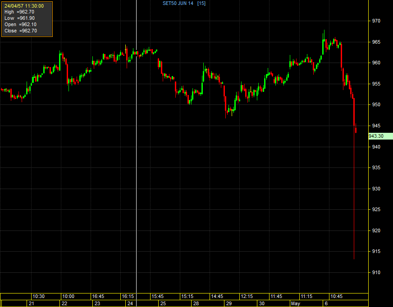Click the 943.30 current price tag

point(381,136)
